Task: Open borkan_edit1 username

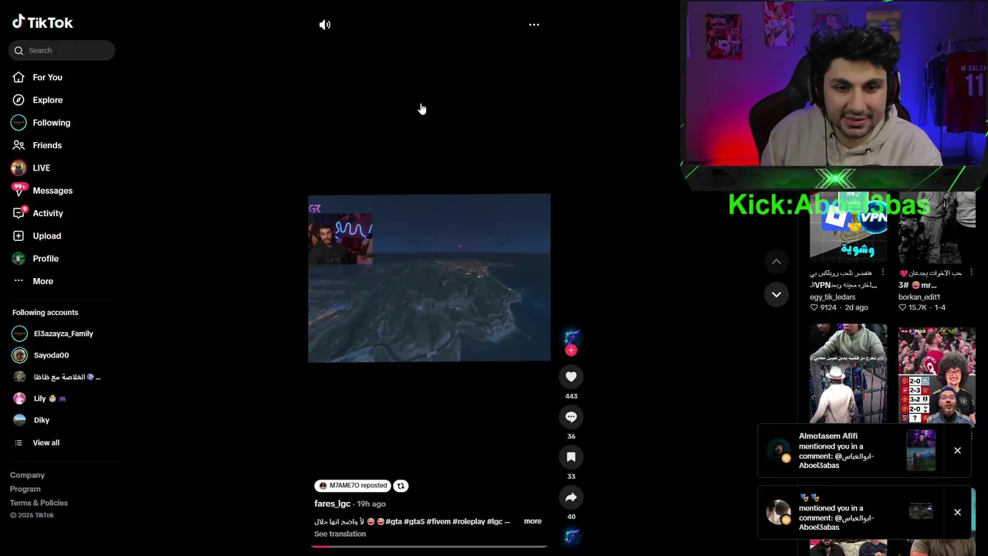Action: (919, 297)
